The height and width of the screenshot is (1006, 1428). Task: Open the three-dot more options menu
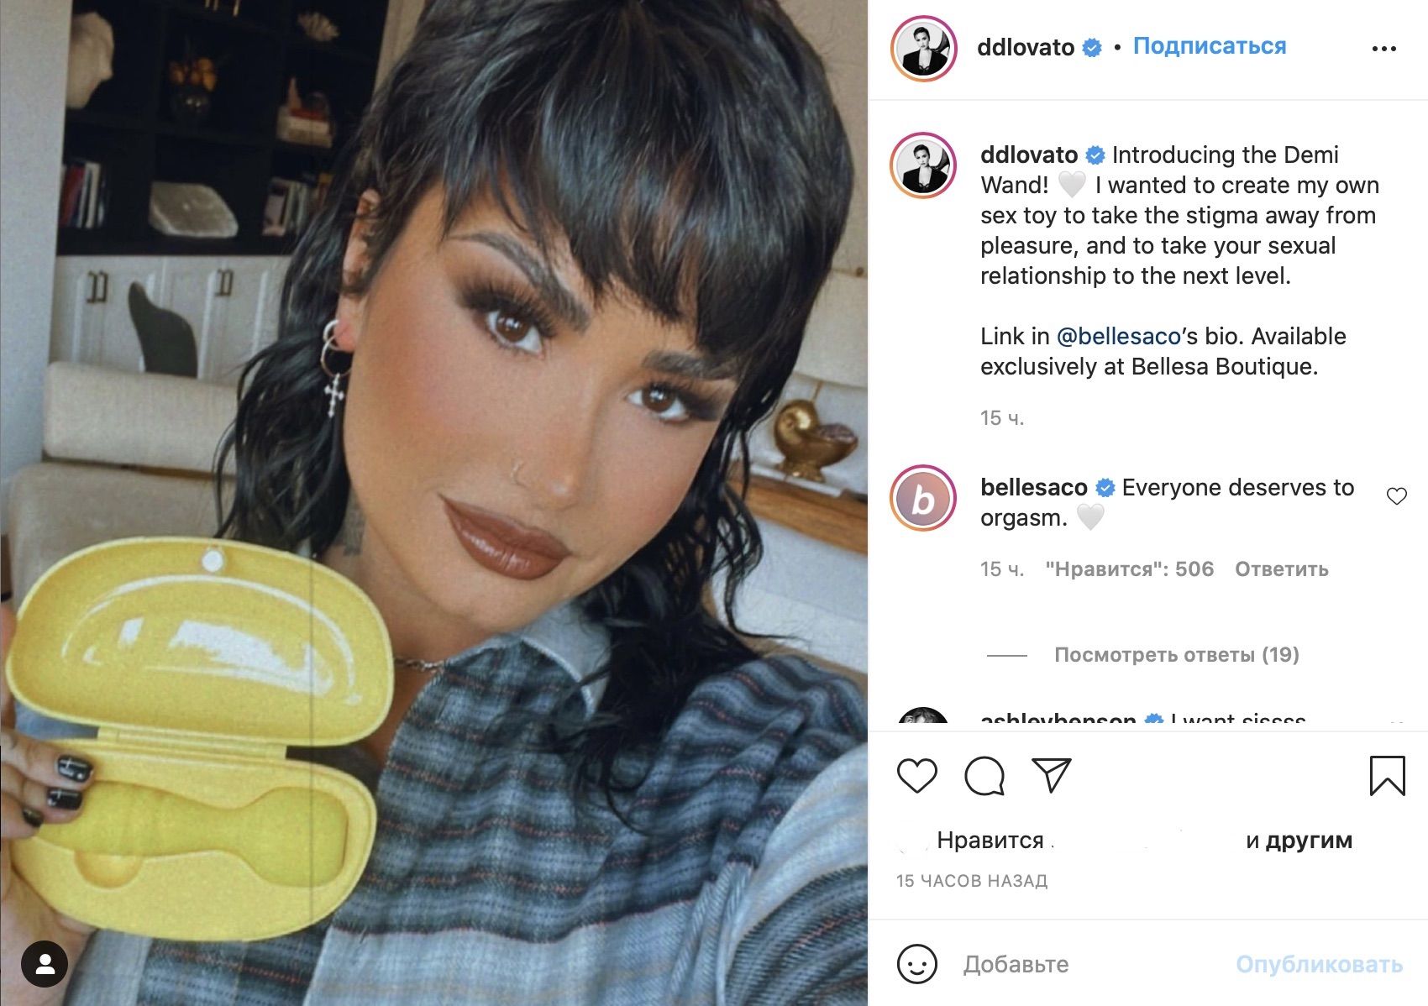click(1383, 49)
